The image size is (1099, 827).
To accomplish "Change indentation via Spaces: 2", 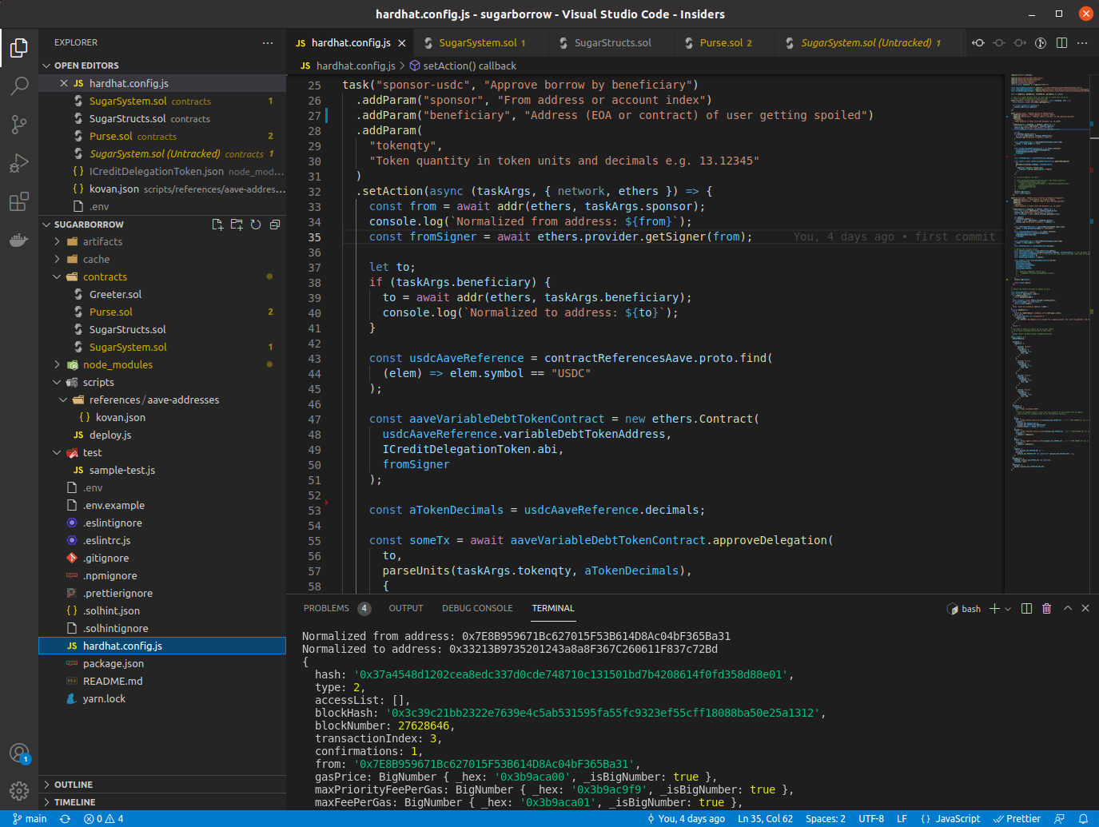I will [x=825, y=819].
